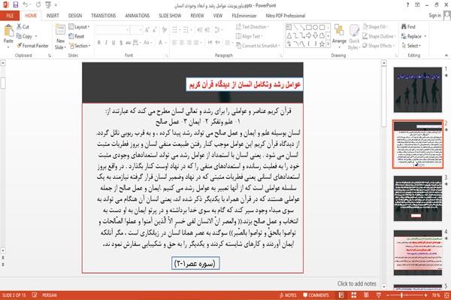The width and height of the screenshot is (451, 300).
Task: Insert a New Slide
Action: [60, 37]
